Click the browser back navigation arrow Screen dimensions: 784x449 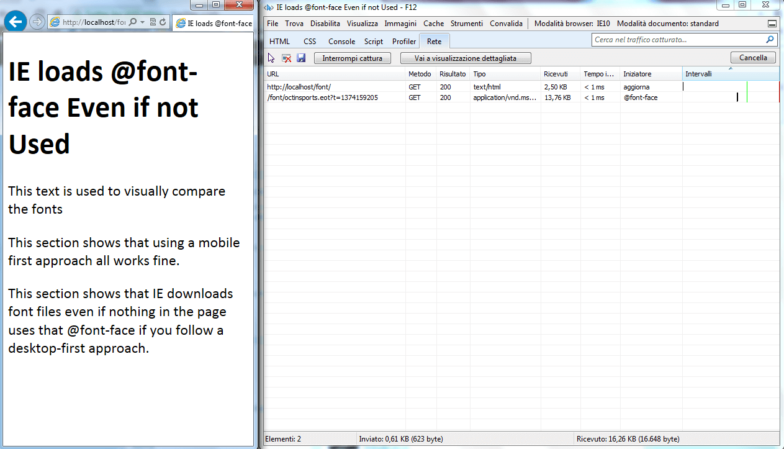(x=15, y=20)
